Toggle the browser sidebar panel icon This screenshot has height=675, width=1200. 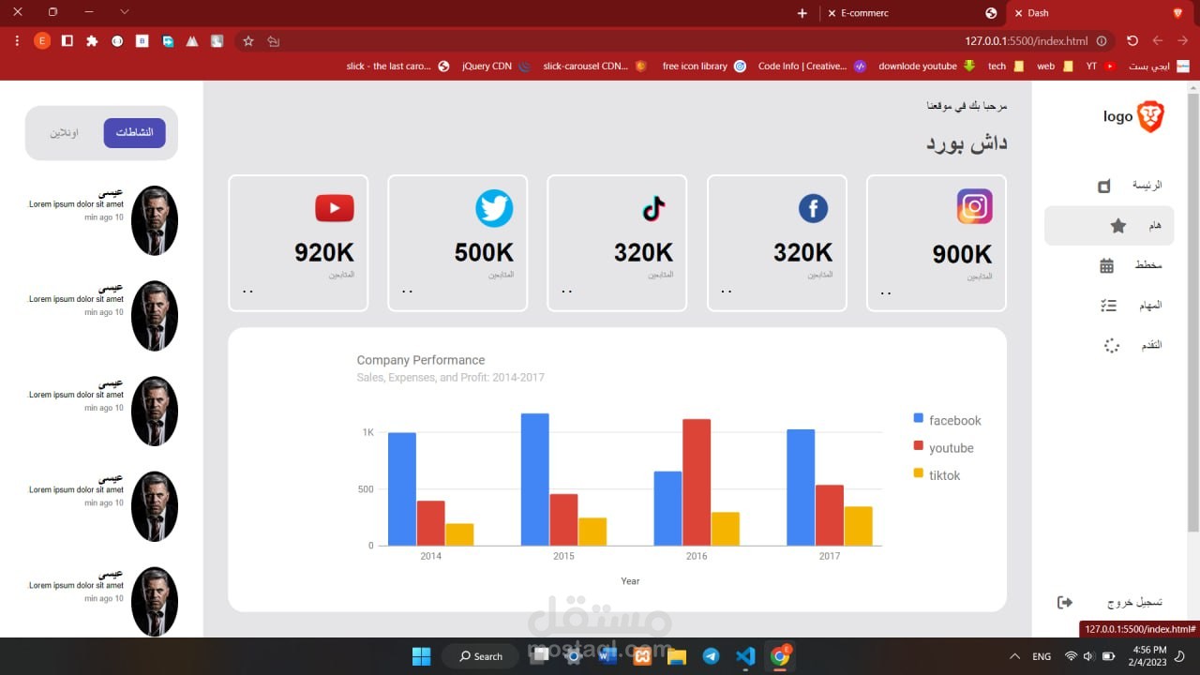pyautogui.click(x=67, y=40)
